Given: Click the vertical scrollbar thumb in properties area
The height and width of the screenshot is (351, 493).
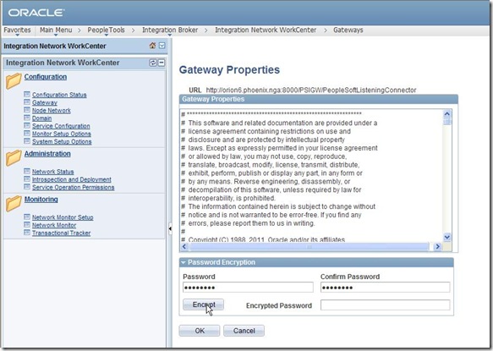Looking at the screenshot, I should (x=447, y=122).
